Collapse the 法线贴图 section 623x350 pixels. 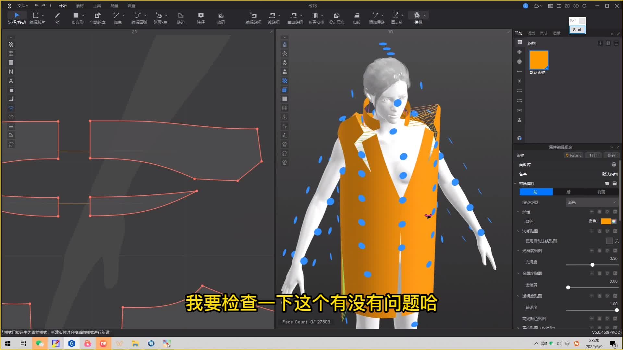[x=518, y=231]
